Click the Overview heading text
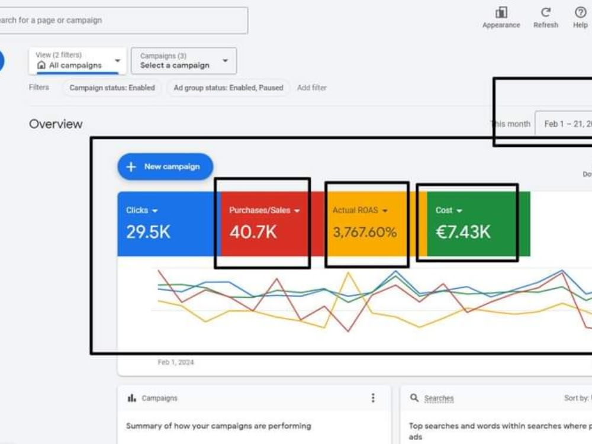The image size is (592, 444). (x=56, y=124)
